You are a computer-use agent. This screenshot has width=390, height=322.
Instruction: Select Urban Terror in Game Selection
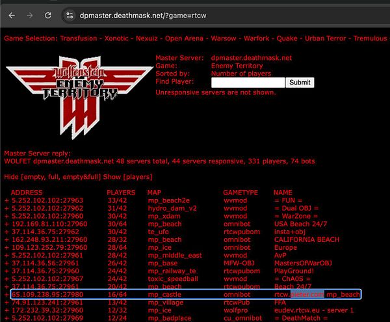click(x=326, y=38)
